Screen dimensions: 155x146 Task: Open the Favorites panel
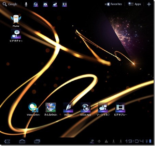[x=113, y=4]
